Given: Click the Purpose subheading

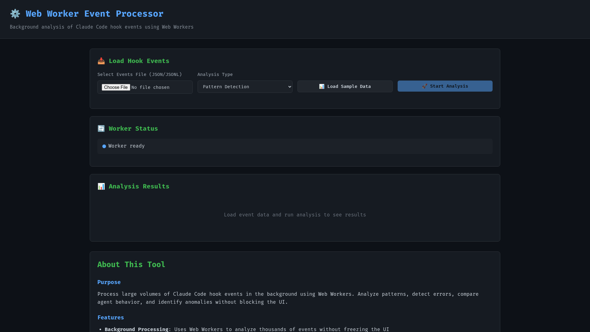Looking at the screenshot, I should pos(109,282).
